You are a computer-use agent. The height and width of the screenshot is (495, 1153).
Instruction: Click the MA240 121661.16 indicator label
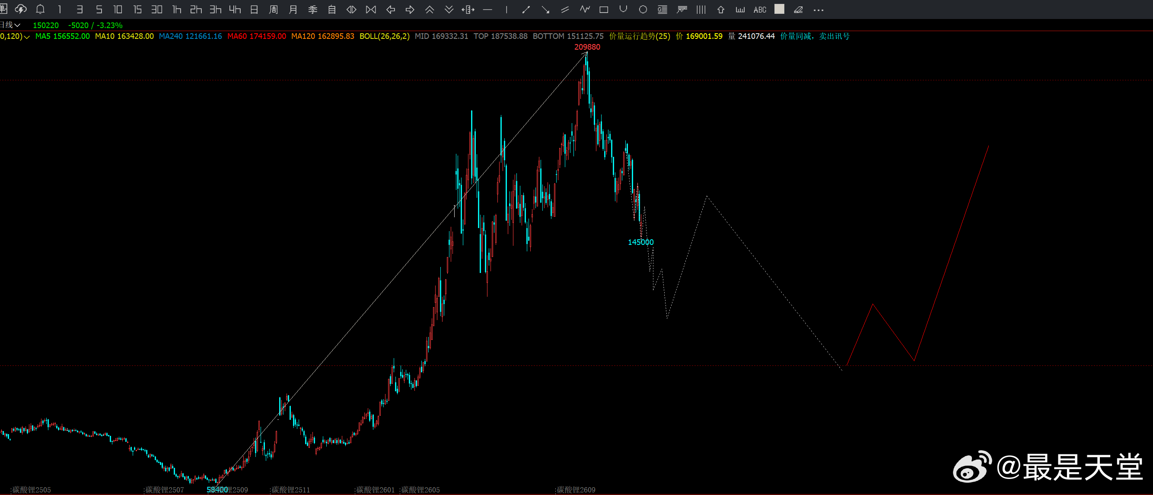click(190, 36)
